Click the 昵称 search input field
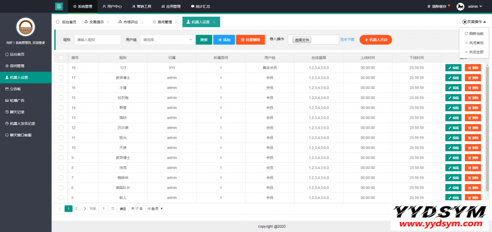Screen dimensions: 492x232 pyautogui.click(x=98, y=40)
